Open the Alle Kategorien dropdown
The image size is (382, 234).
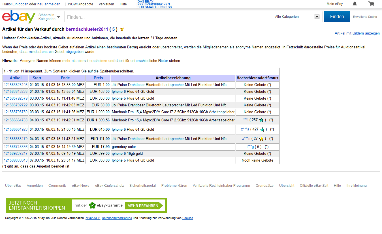[x=297, y=17]
